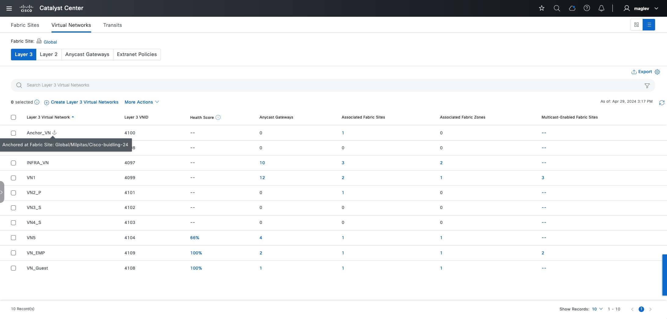Expand the More Actions dropdown

[x=141, y=102]
